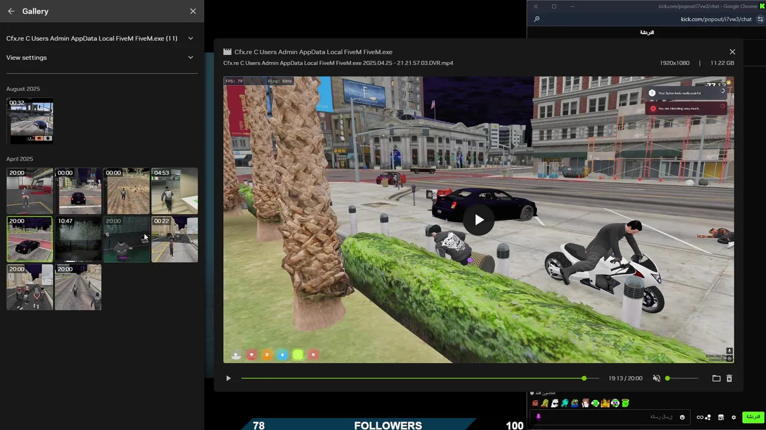Click the April 2025 section heading
Screen dimensions: 766x430
click(20, 159)
